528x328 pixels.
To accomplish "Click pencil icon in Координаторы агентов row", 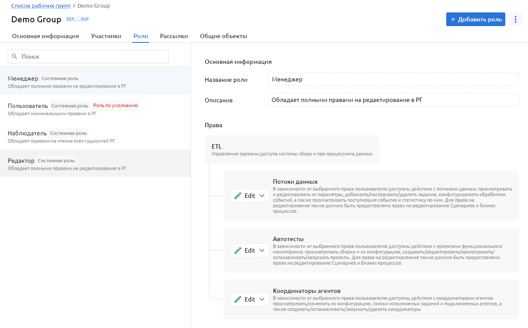I will pyautogui.click(x=238, y=299).
